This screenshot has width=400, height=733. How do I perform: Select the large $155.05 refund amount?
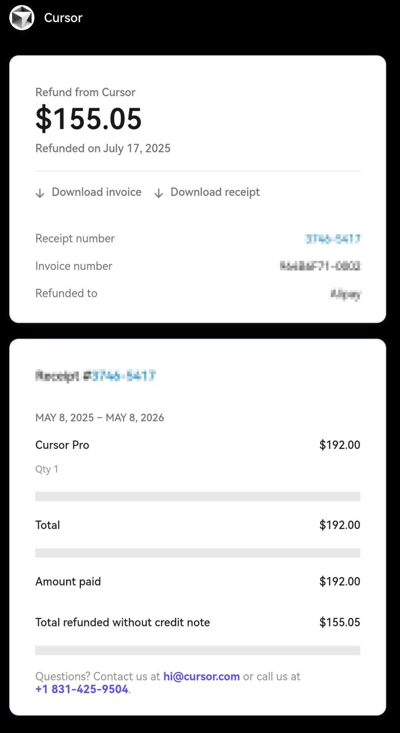point(89,119)
